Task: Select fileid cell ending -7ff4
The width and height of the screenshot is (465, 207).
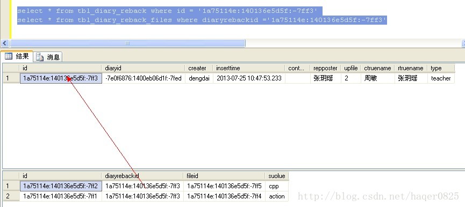Action: [x=224, y=196]
